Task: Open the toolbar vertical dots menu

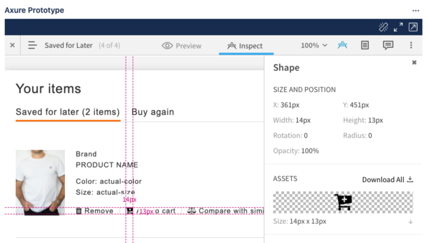Action: click(411, 45)
